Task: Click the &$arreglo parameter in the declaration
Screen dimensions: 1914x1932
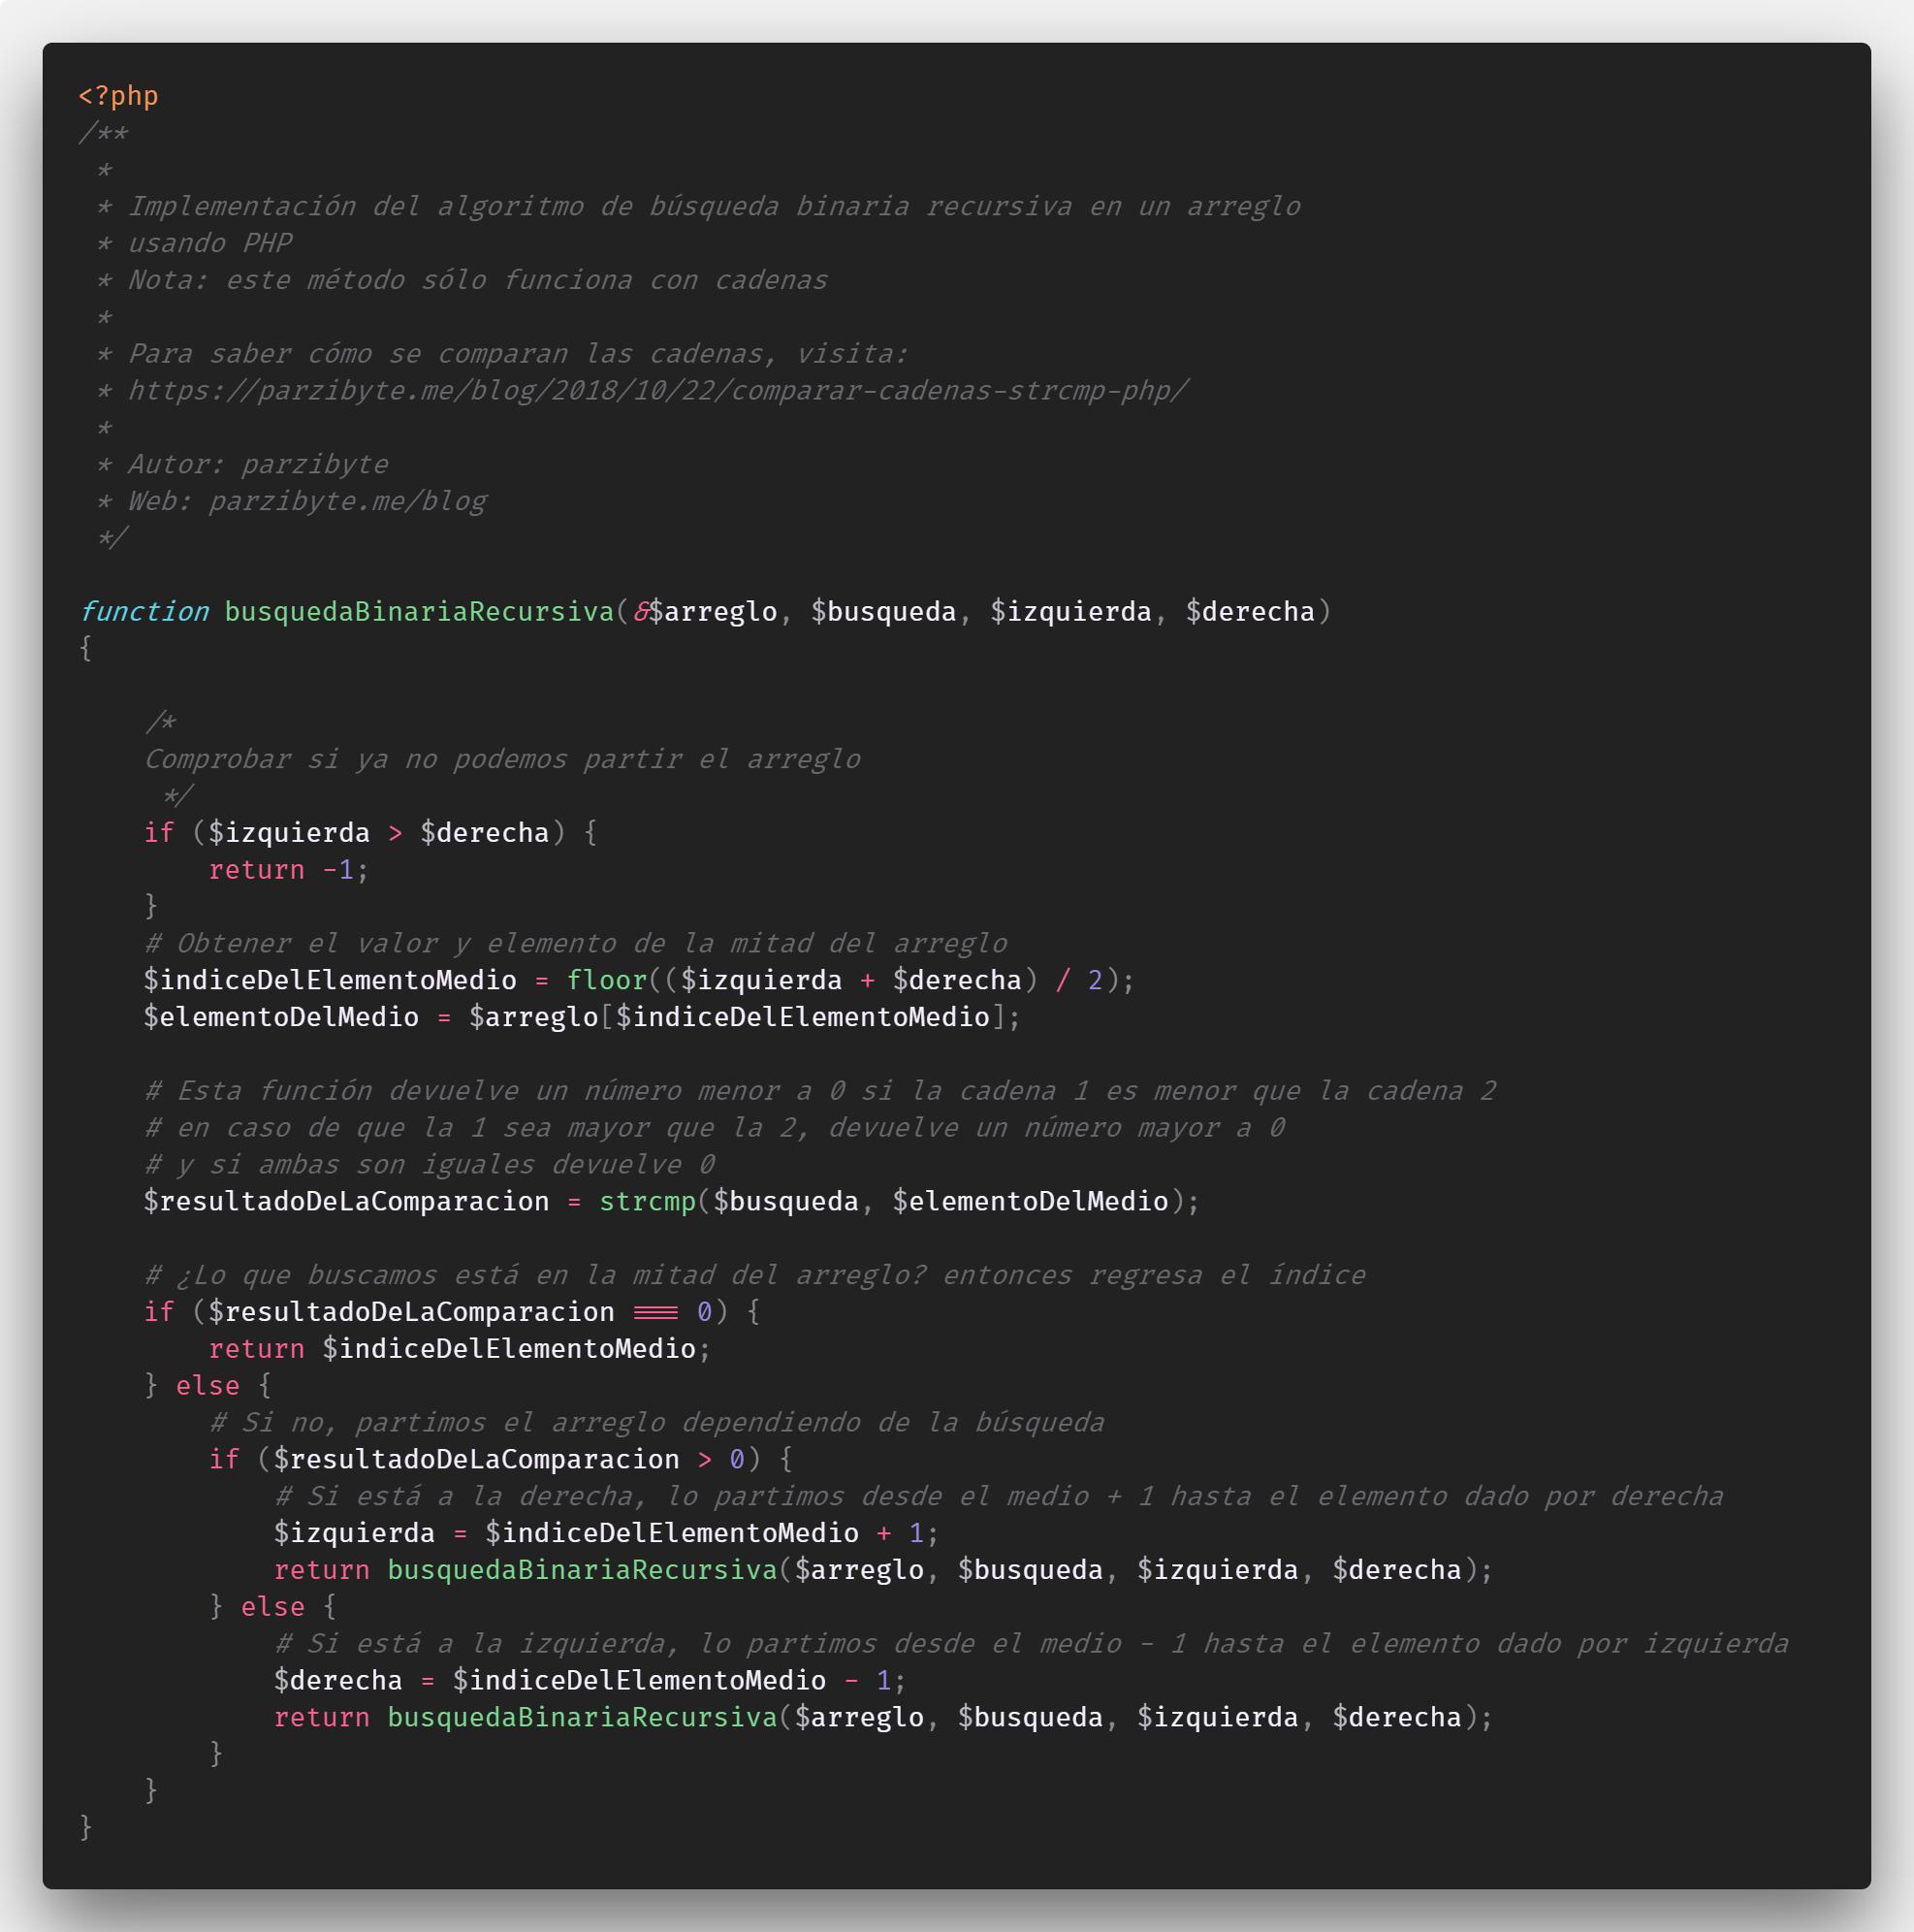Action: [x=705, y=612]
